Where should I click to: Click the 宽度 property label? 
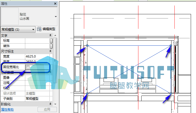(6, 56)
